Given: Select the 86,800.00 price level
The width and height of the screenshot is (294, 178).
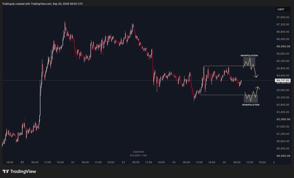Looking at the screenshot, I should coord(283,32).
